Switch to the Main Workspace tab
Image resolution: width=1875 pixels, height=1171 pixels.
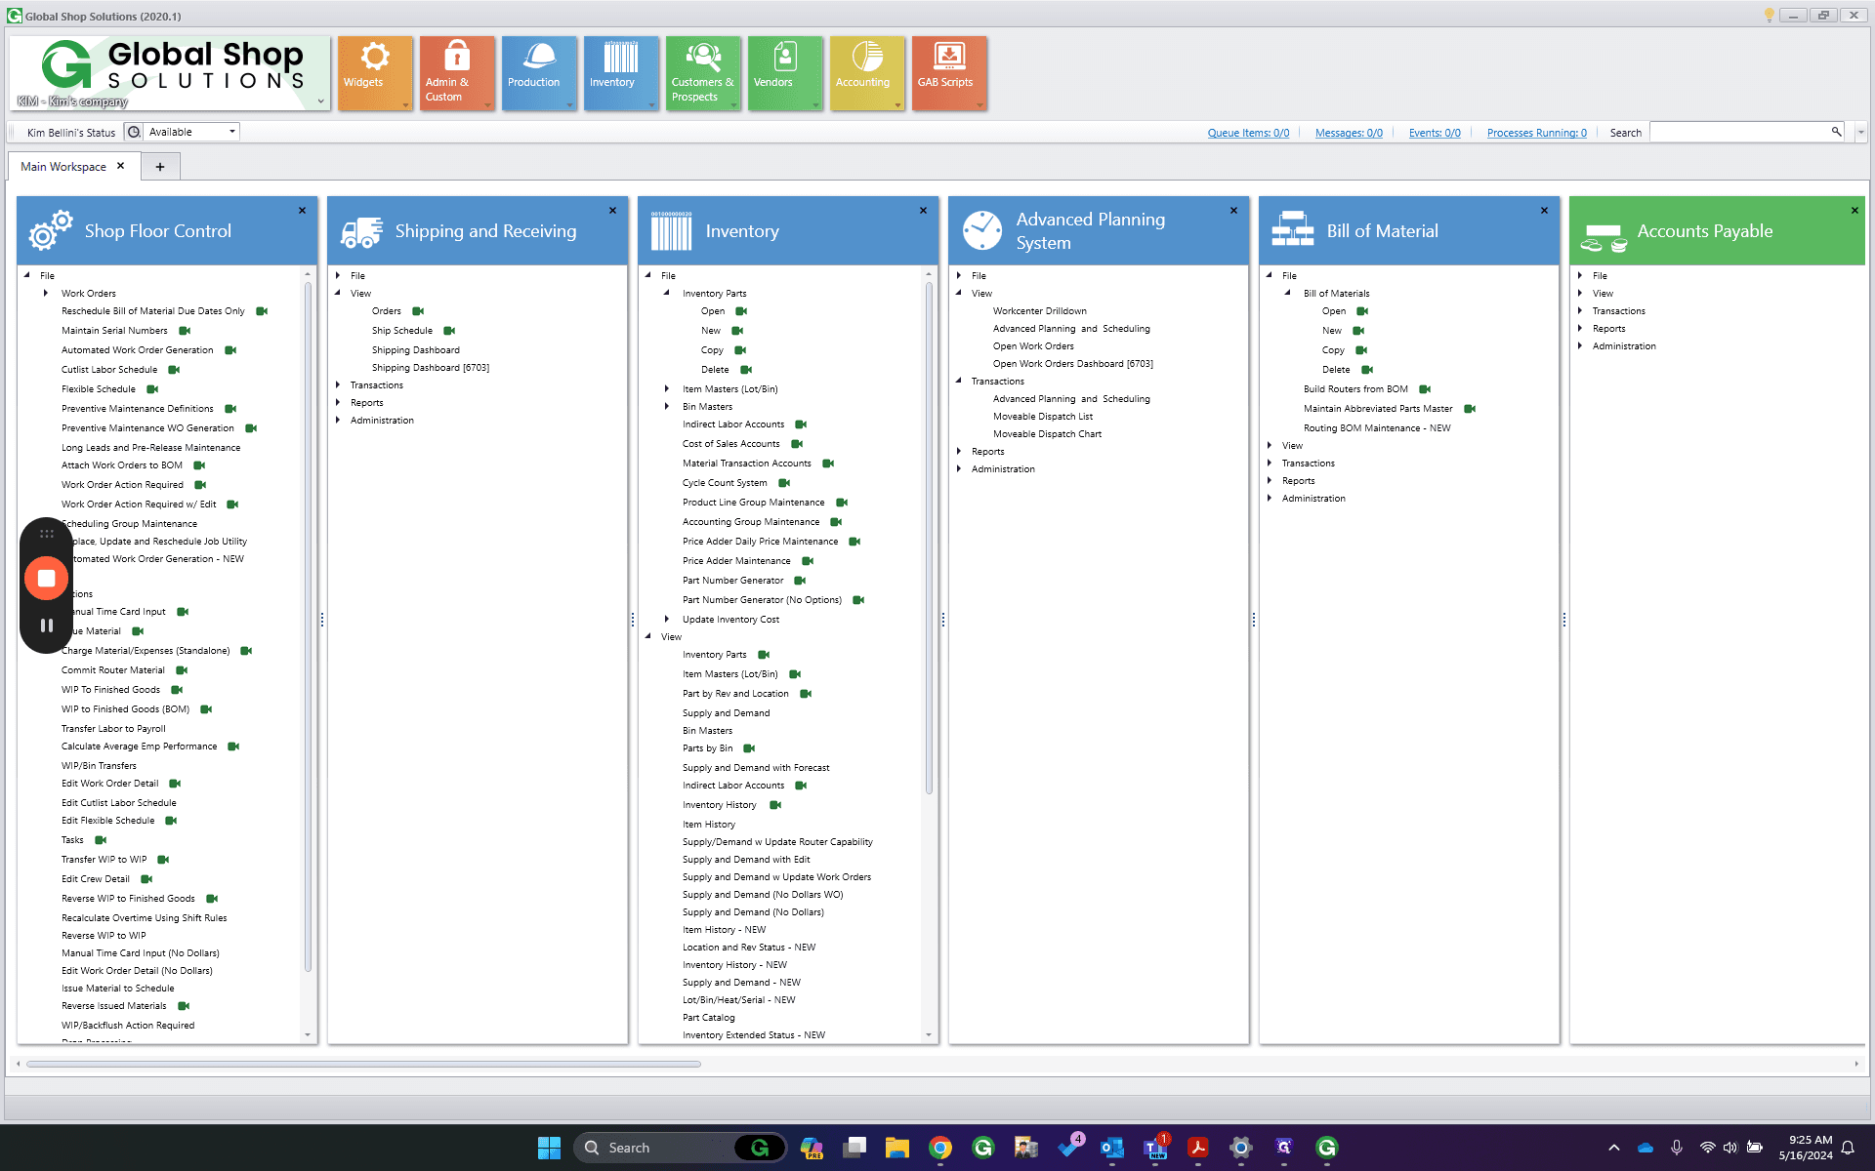(63, 167)
